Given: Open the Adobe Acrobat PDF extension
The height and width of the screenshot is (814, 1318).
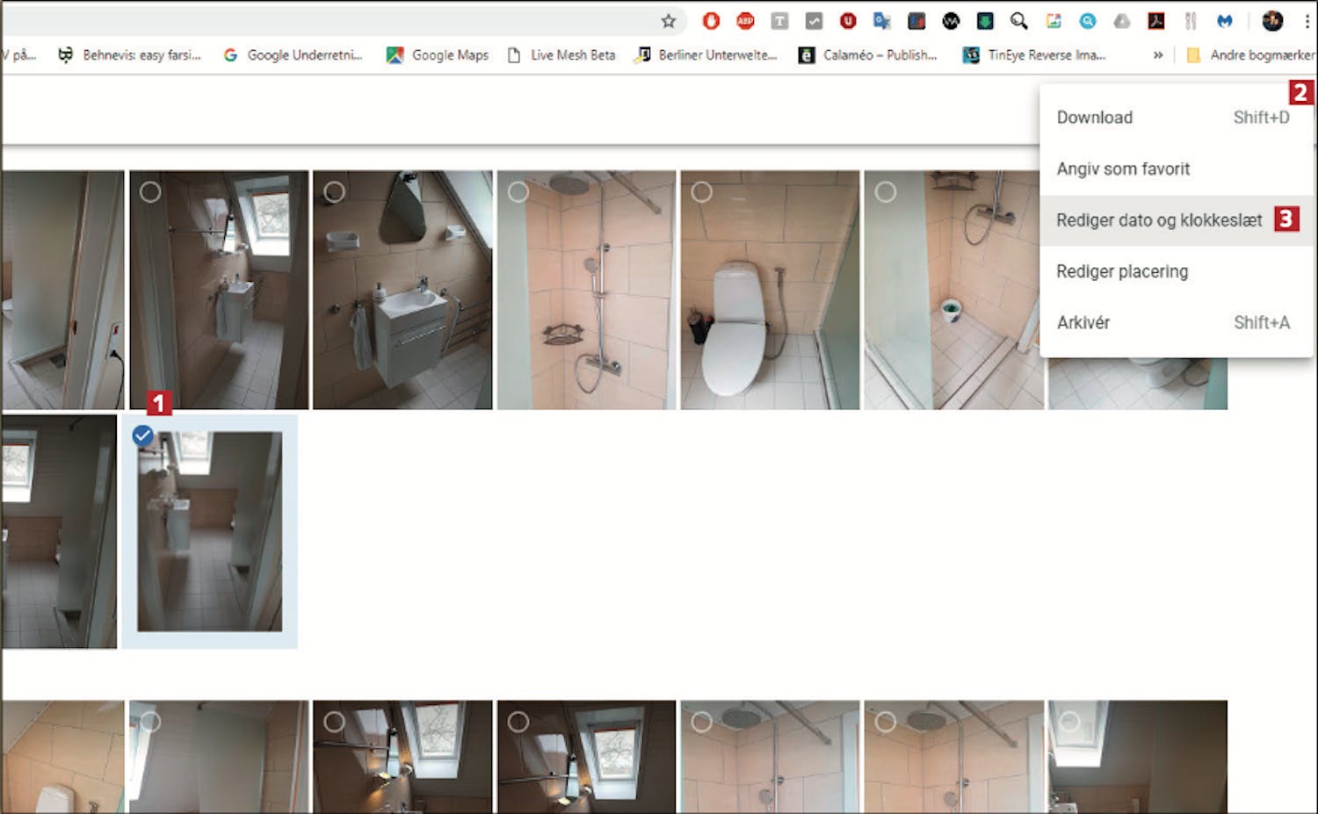Looking at the screenshot, I should point(1156,21).
